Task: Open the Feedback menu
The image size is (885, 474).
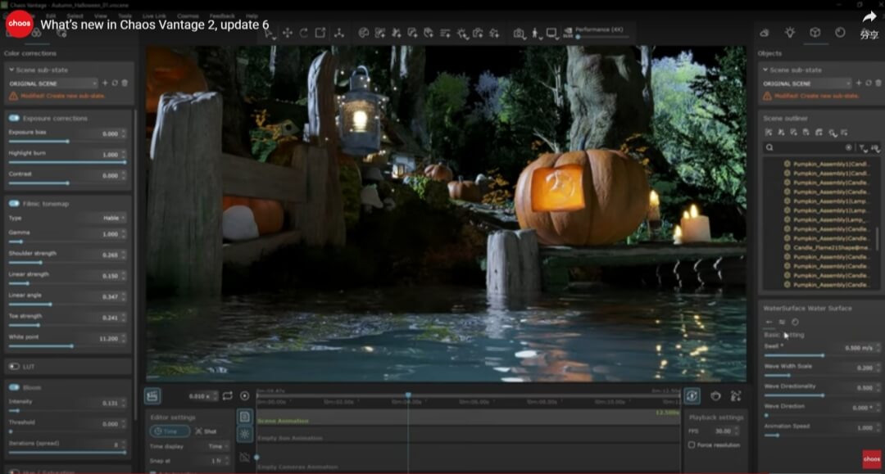Action: point(222,16)
